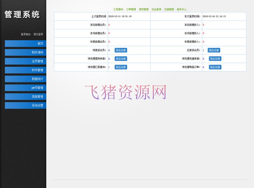Visit 服务中心 from the top navigation

point(182,10)
